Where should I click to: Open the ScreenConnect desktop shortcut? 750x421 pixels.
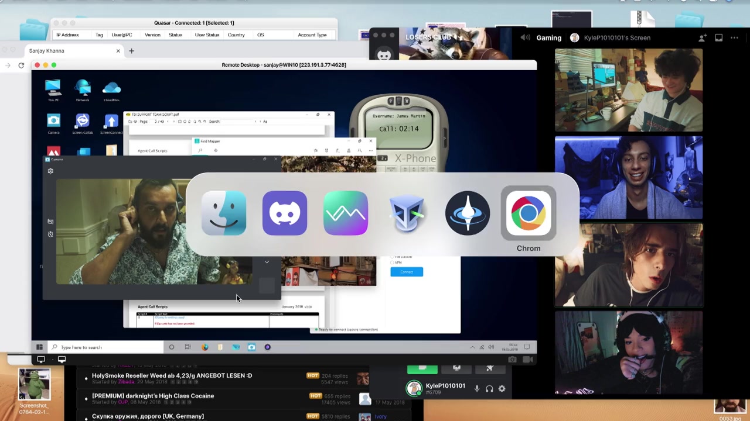click(111, 123)
